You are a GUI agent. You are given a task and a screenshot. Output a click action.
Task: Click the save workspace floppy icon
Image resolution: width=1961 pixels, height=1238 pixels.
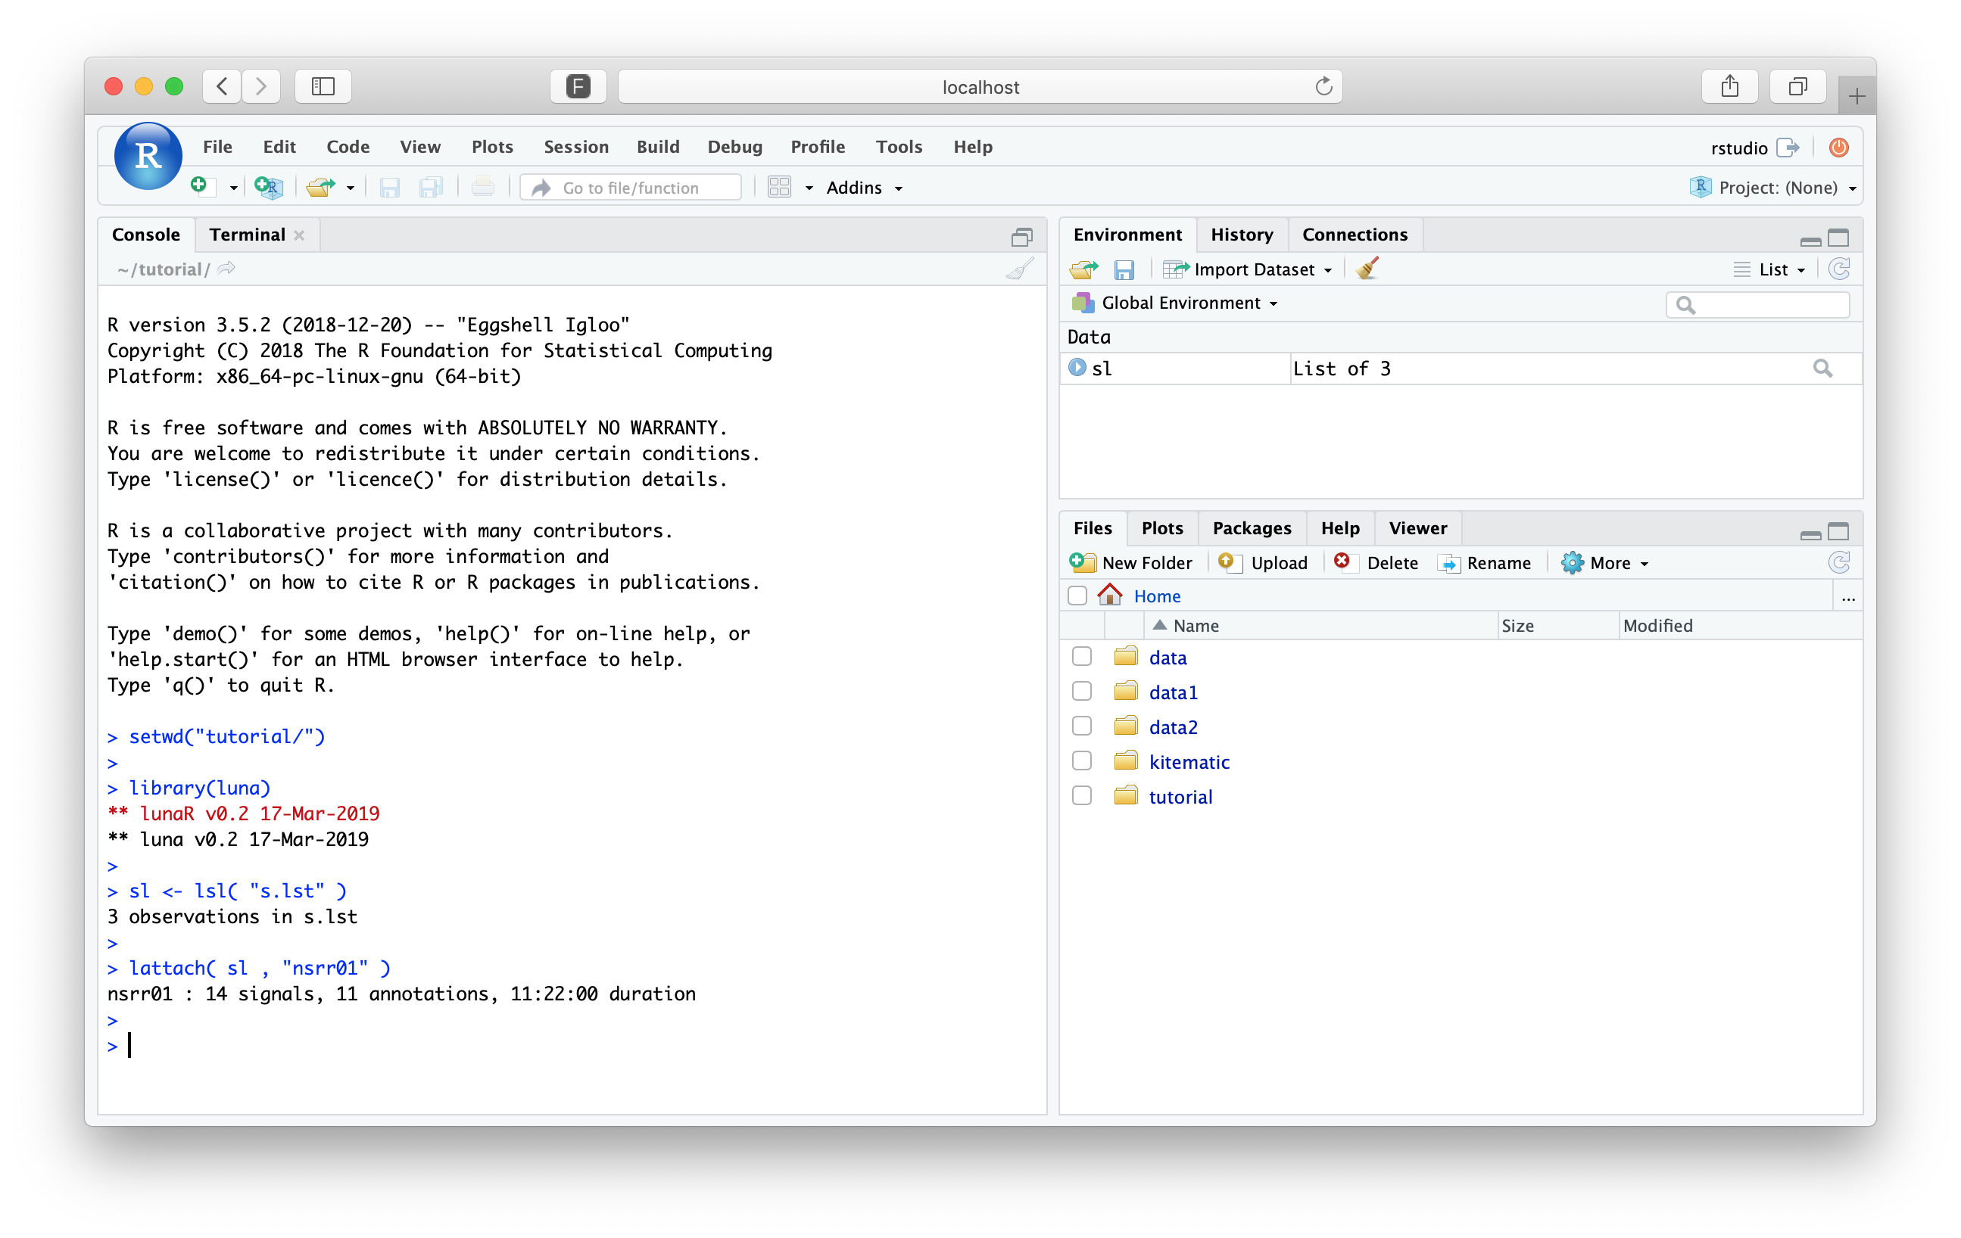tap(1124, 269)
